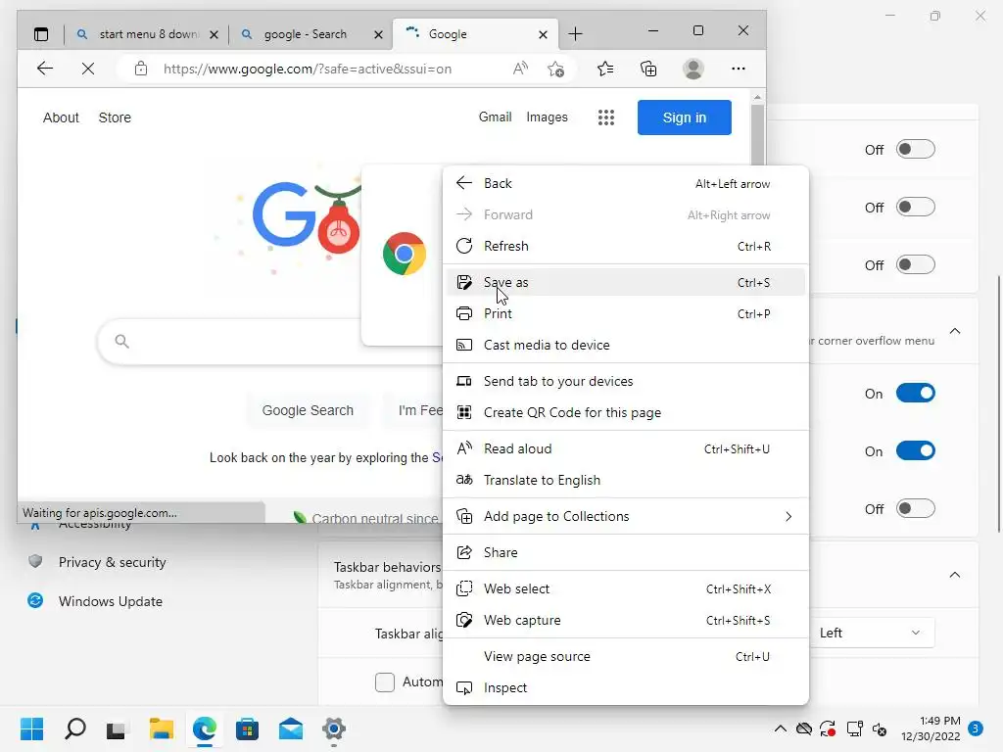Click the network tray icon

tap(854, 728)
